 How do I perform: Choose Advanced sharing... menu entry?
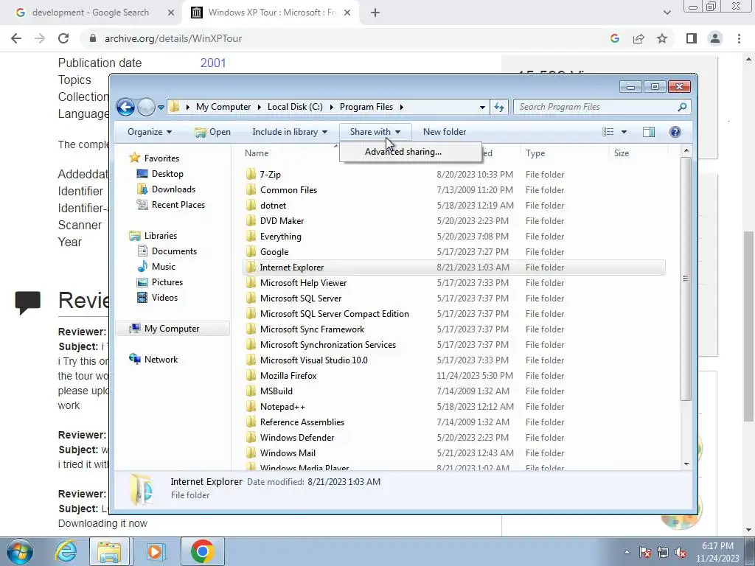403,152
